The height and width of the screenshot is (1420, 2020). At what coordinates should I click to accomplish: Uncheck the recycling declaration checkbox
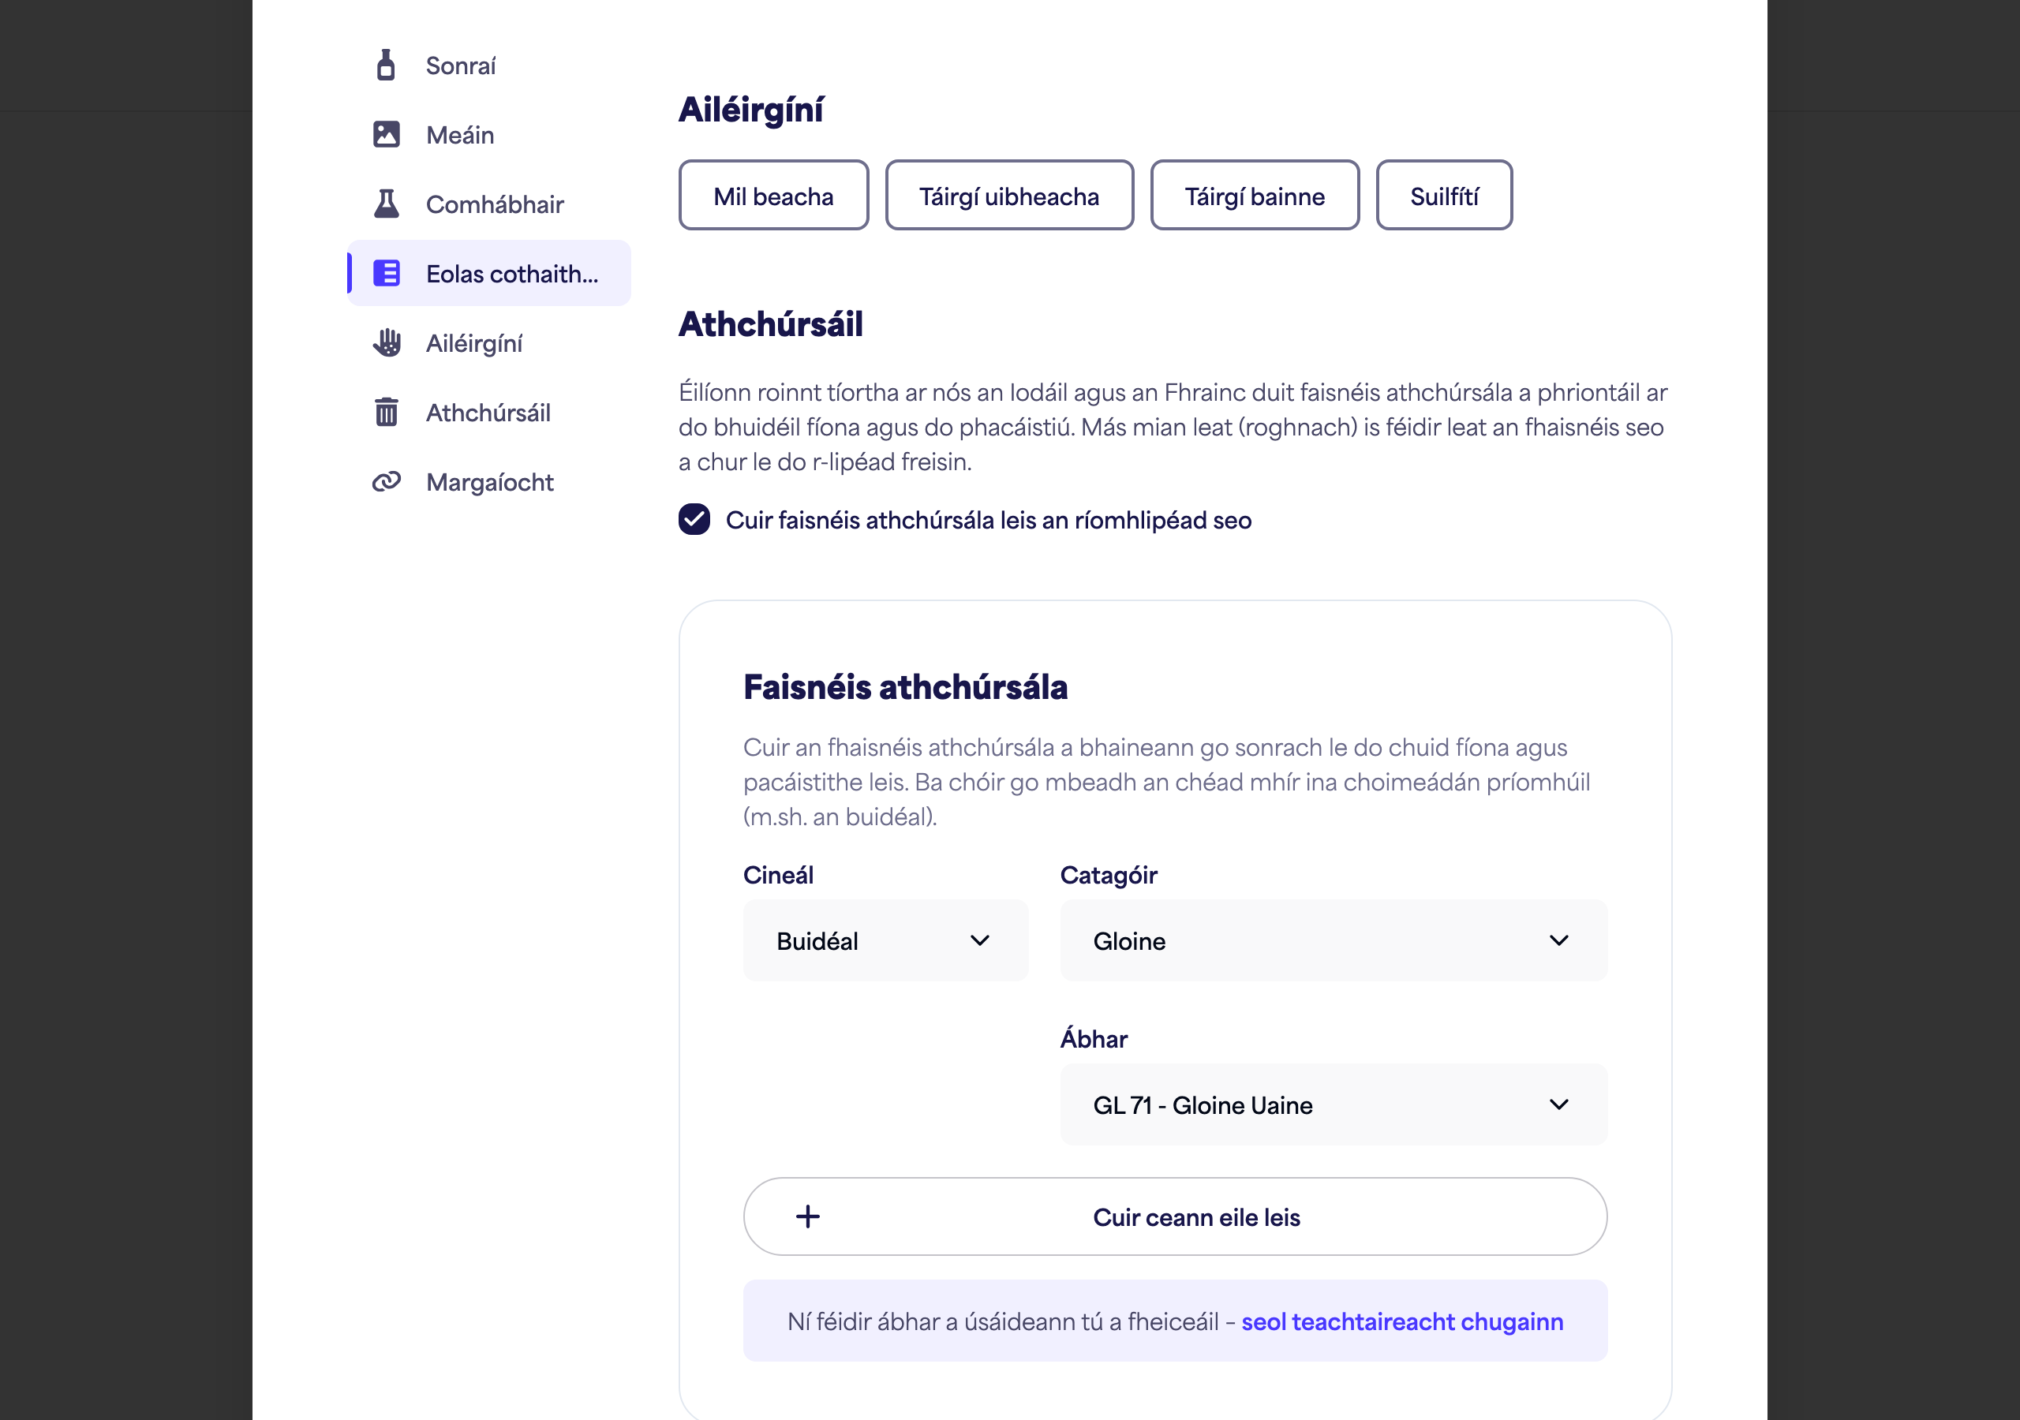pyautogui.click(x=694, y=520)
